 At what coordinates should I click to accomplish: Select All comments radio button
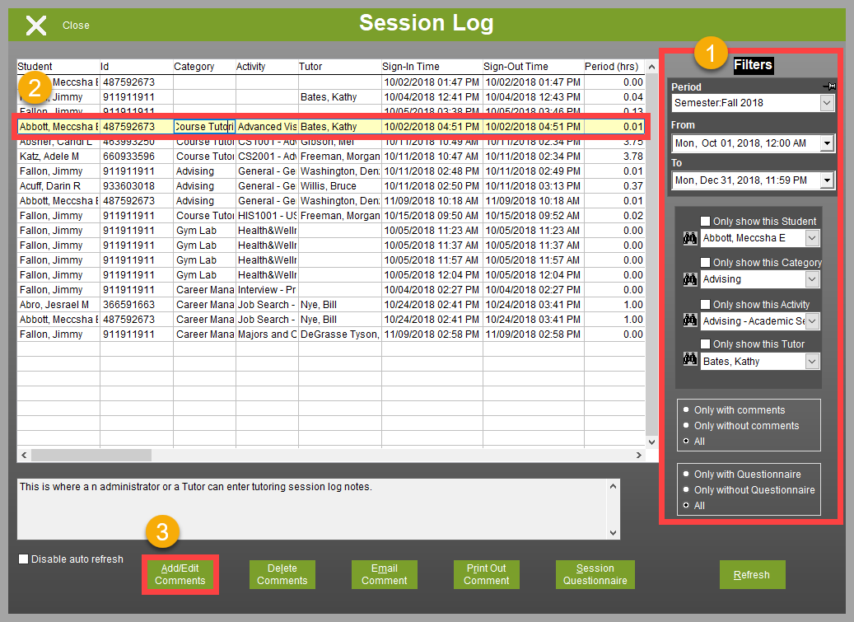tap(686, 442)
